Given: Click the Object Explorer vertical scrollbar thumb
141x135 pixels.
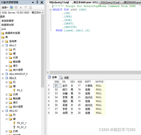Looking at the screenshot, I should 42,51.
